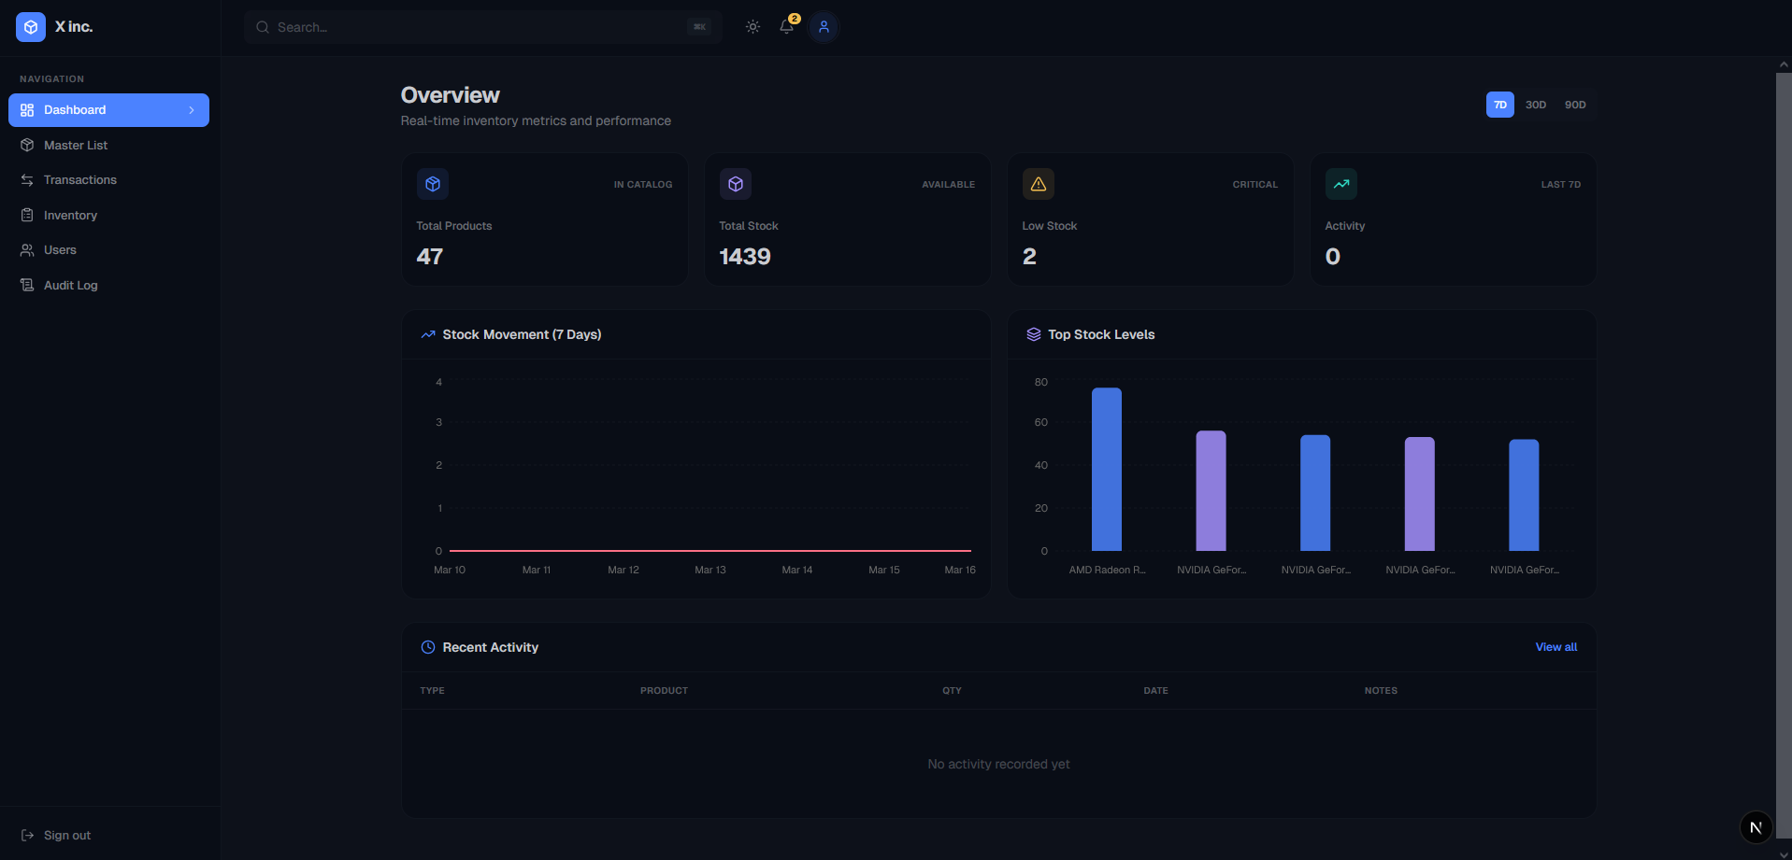Viewport: 1792px width, 860px height.
Task: Open the Master List page
Action: (76, 146)
